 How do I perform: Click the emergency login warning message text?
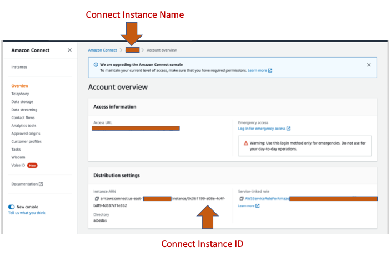click(308, 146)
